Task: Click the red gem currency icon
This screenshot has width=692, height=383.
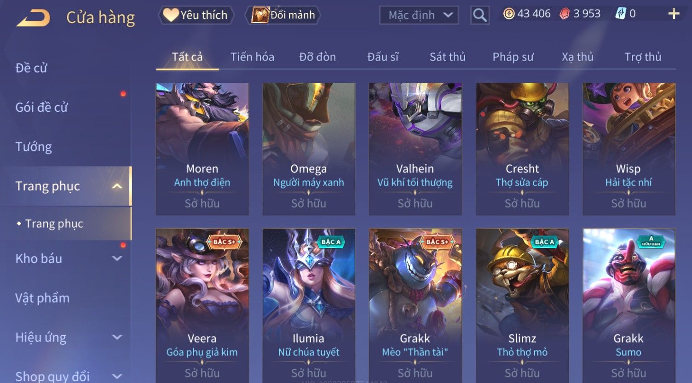Action: (x=564, y=14)
